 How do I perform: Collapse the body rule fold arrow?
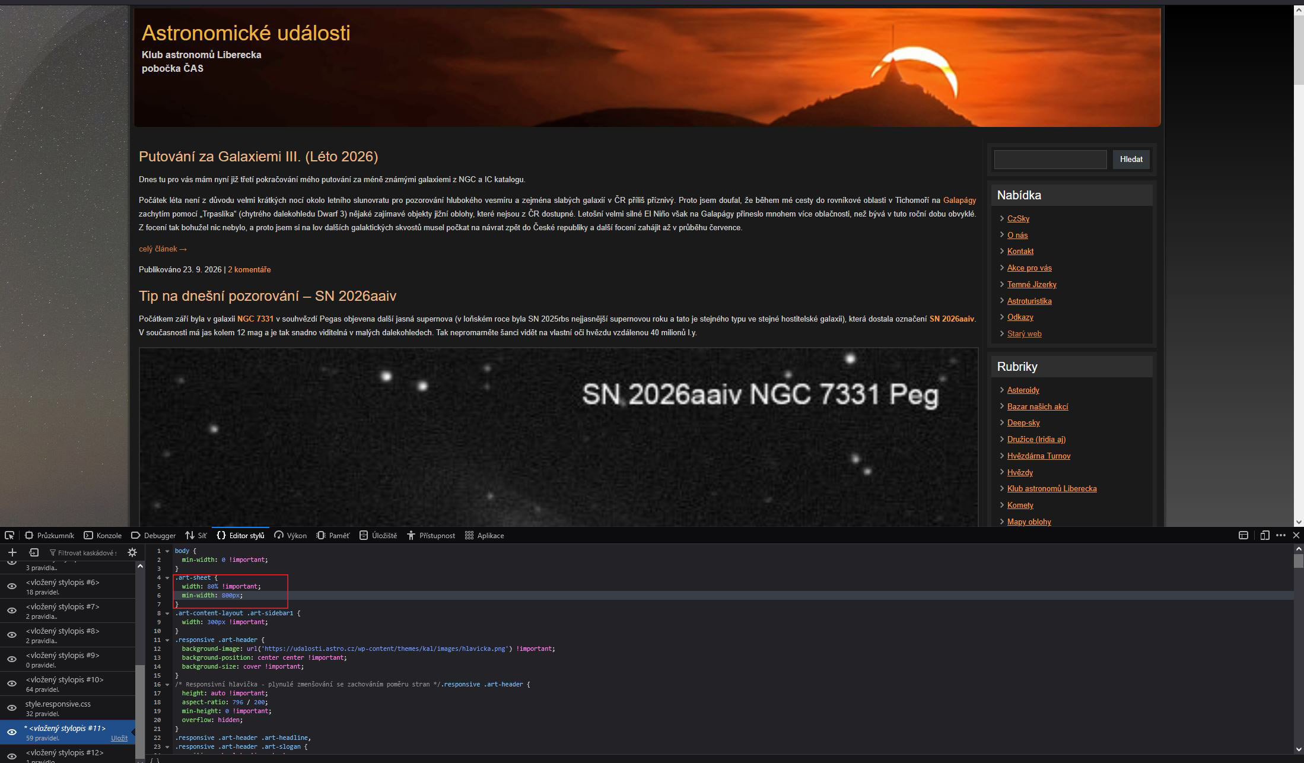pyautogui.click(x=167, y=551)
